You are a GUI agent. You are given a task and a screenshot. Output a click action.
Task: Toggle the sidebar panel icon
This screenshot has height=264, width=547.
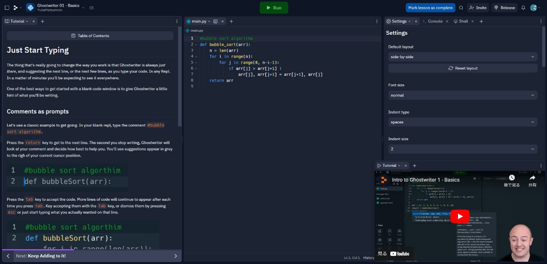7,7
